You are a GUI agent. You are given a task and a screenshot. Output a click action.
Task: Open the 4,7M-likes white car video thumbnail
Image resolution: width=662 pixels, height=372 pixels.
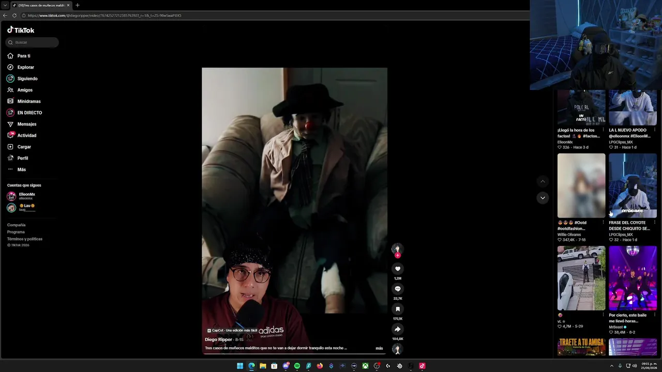(x=581, y=278)
